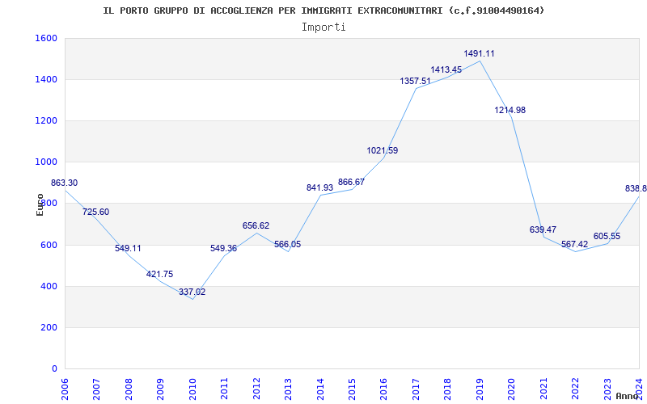Select the Importi subtitle text
Image resolution: width=647 pixels, height=404 pixels.
tap(323, 27)
